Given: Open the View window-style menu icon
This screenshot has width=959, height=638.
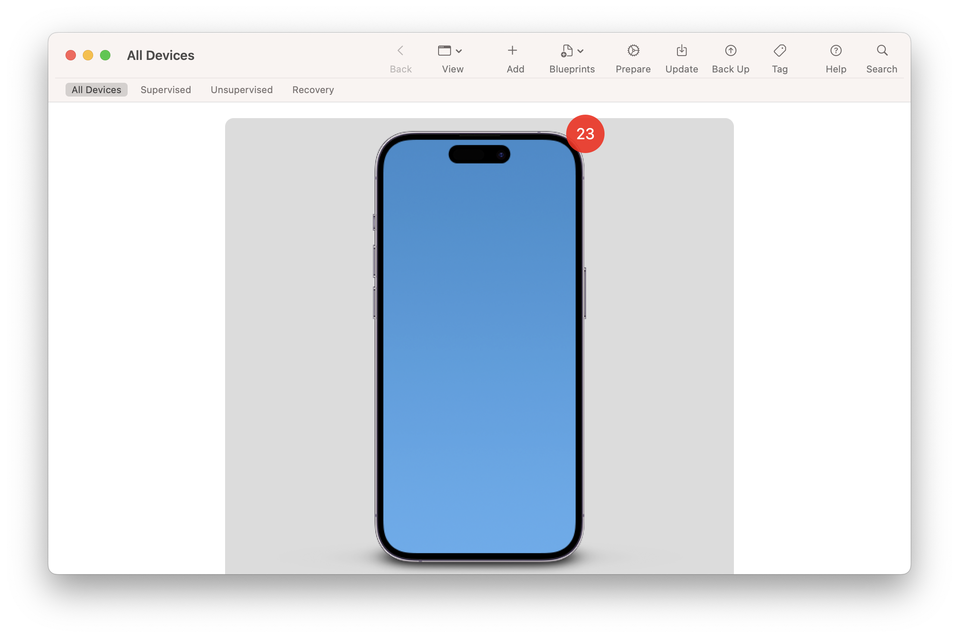Looking at the screenshot, I should 444,51.
